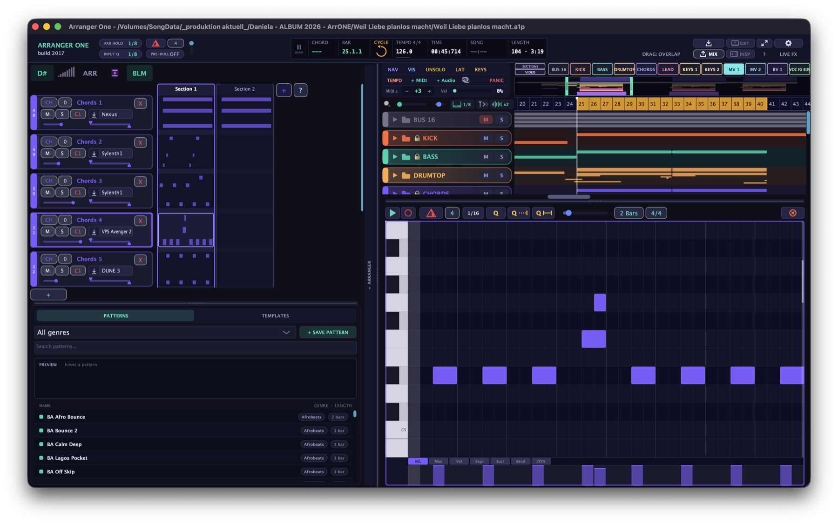Select the Vol controller lane tab
838x524 pixels.
pyautogui.click(x=459, y=461)
